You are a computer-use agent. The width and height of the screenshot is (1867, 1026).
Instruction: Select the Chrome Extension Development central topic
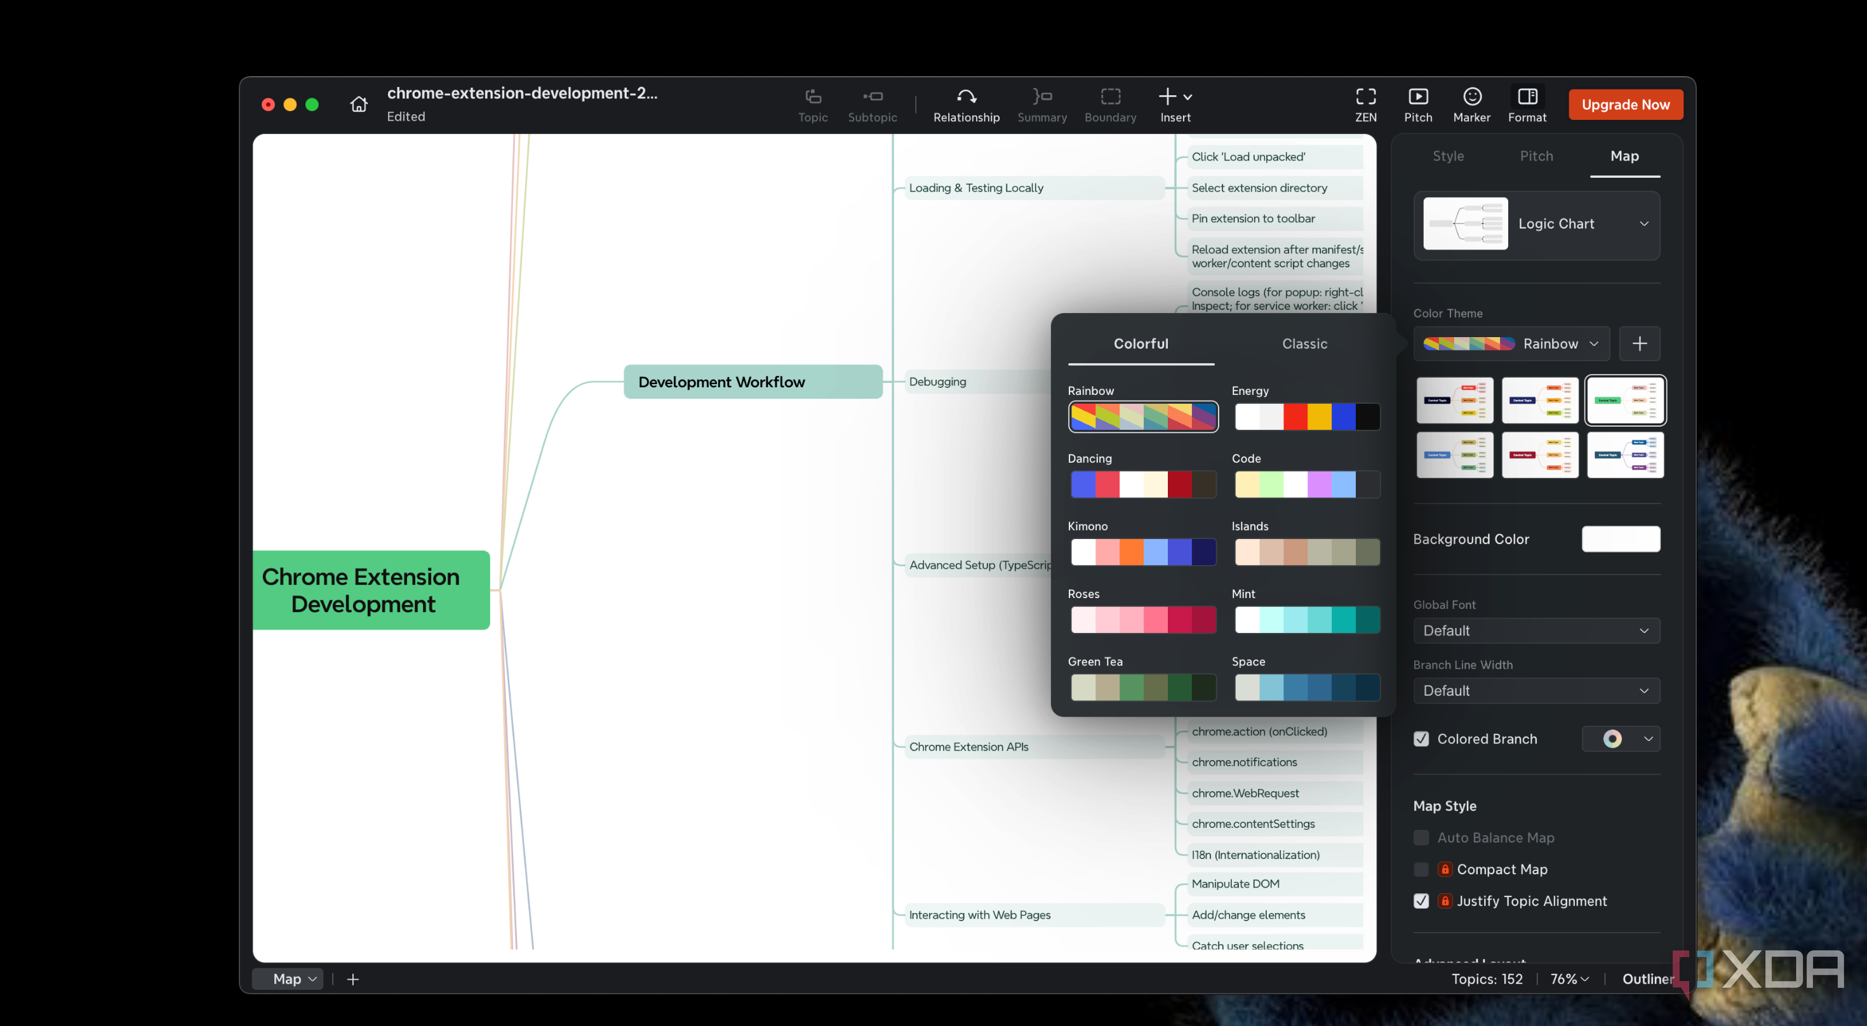coord(371,590)
